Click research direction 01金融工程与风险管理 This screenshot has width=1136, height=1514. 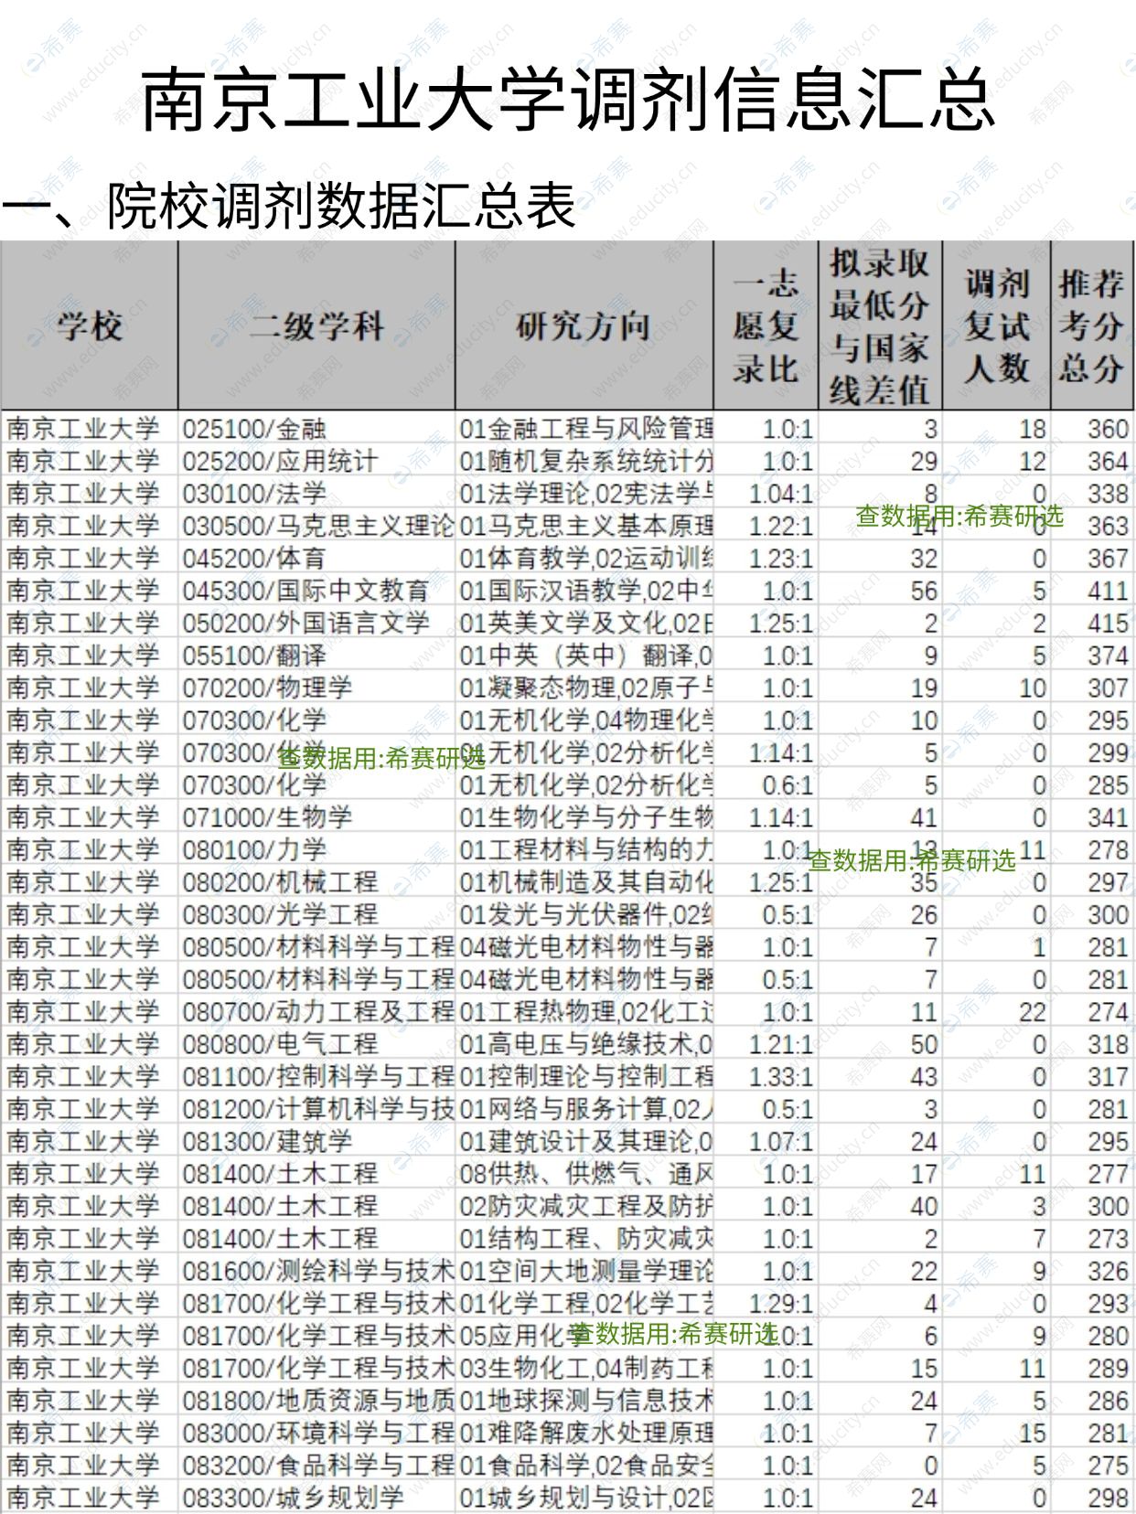point(585,429)
